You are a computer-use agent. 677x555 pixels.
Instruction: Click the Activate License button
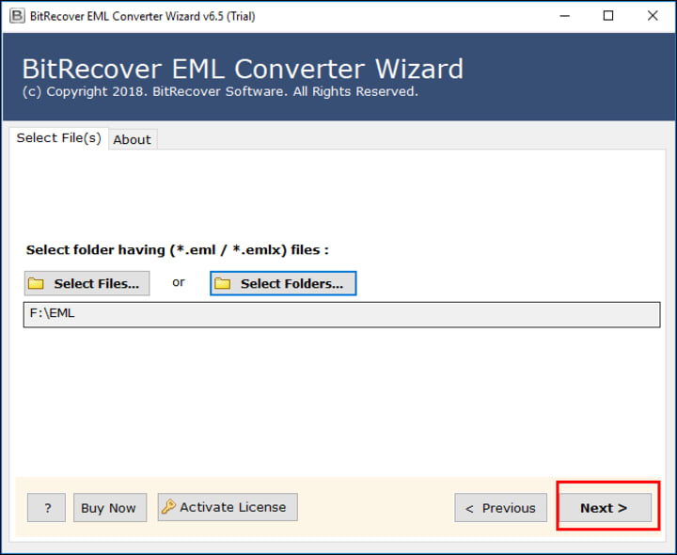tap(228, 507)
